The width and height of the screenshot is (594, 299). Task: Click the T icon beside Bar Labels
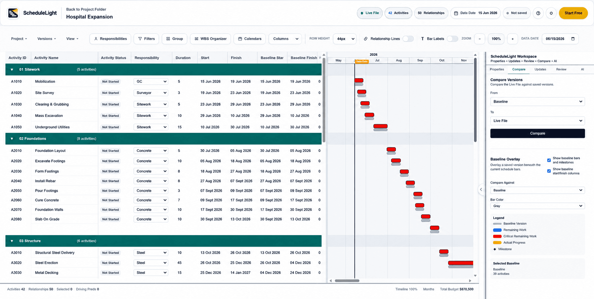pyautogui.click(x=422, y=39)
